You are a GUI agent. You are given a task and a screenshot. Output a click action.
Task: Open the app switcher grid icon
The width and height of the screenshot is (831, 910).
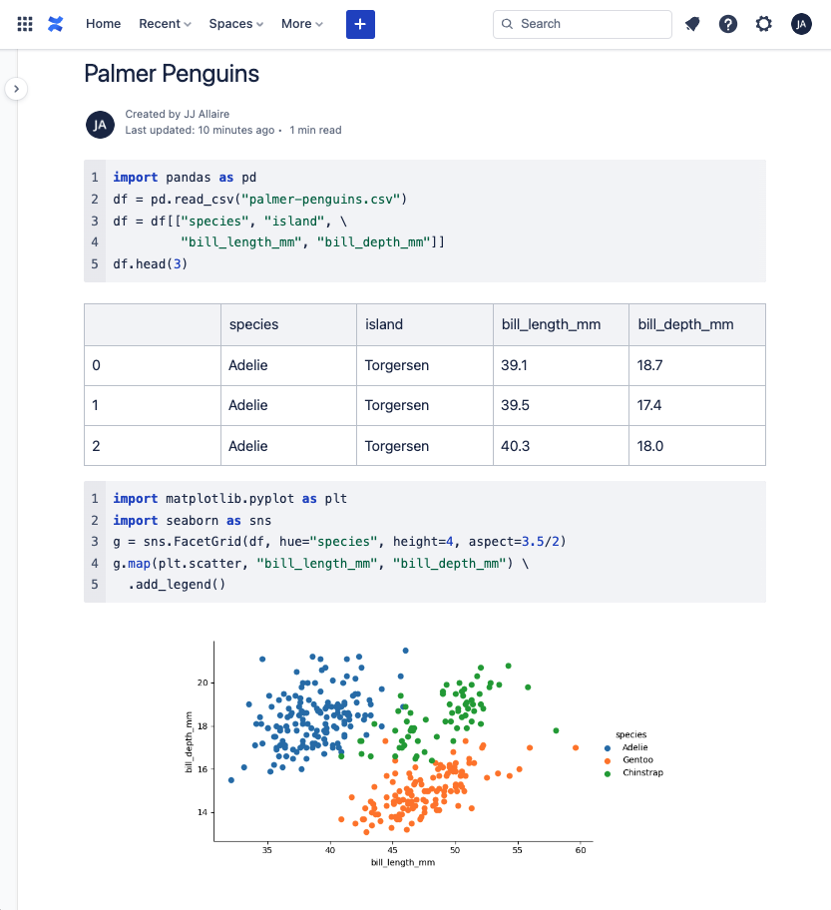tap(25, 24)
